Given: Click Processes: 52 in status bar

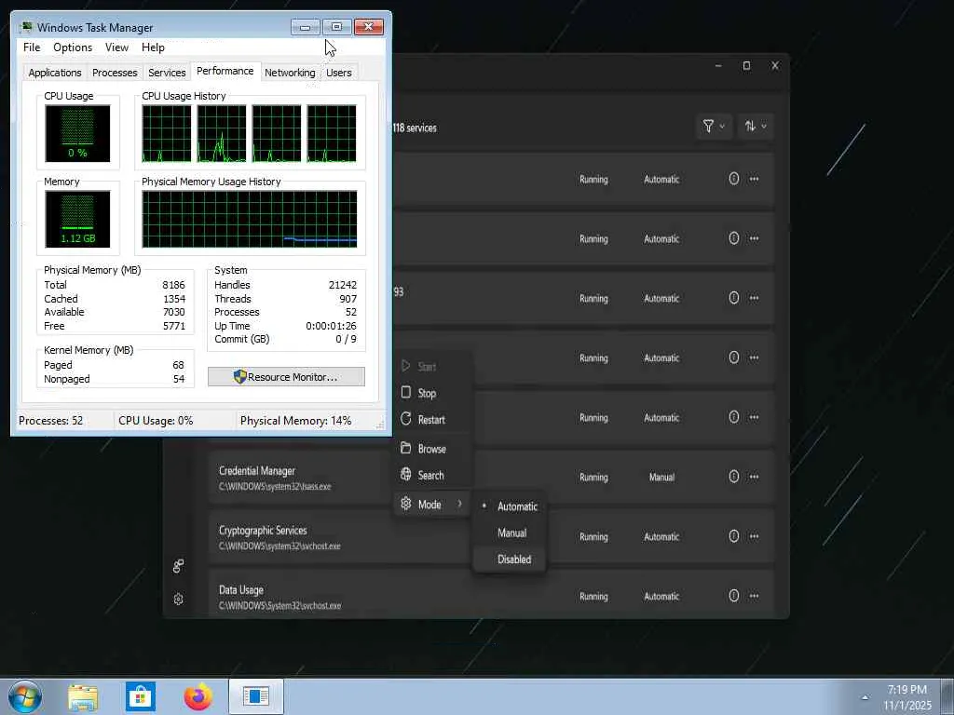Looking at the screenshot, I should point(50,421).
